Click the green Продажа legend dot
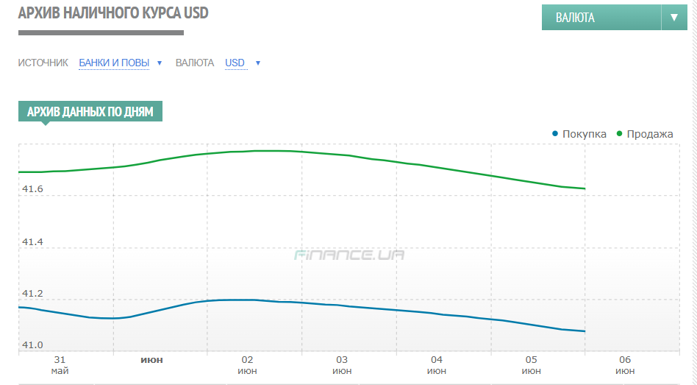The width and height of the screenshot is (697, 385). coord(619,134)
